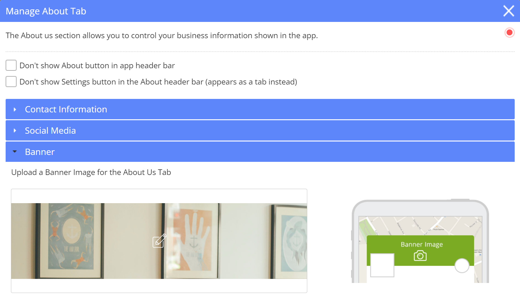Click the pencil edit icon on banner image
The height and width of the screenshot is (298, 520).
[x=159, y=241]
